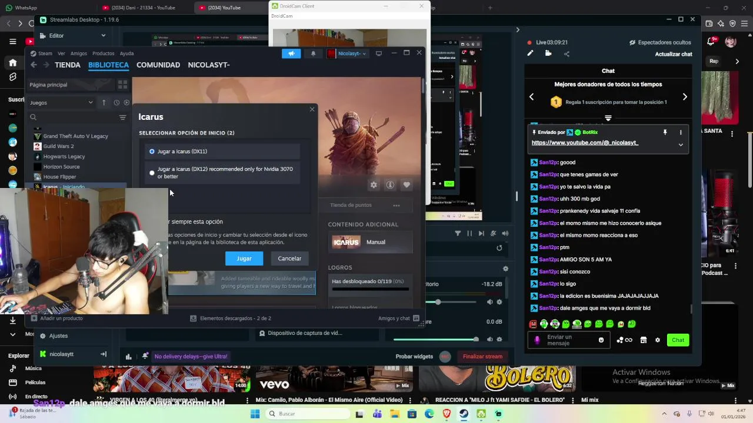This screenshot has height=423, width=753.
Task: Click the Chat send button
Action: pyautogui.click(x=678, y=340)
